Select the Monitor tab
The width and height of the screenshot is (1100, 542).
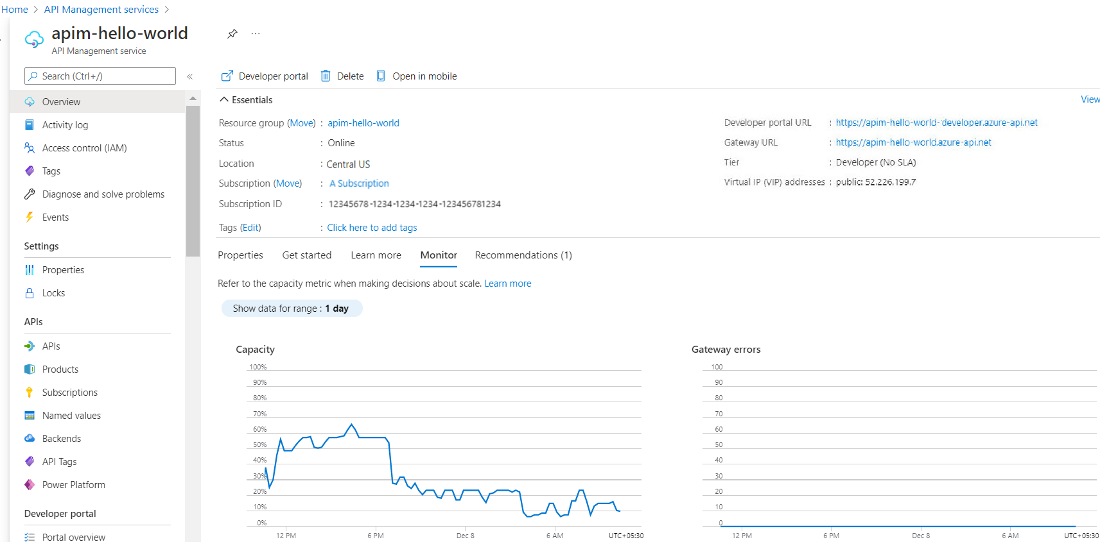[439, 255]
